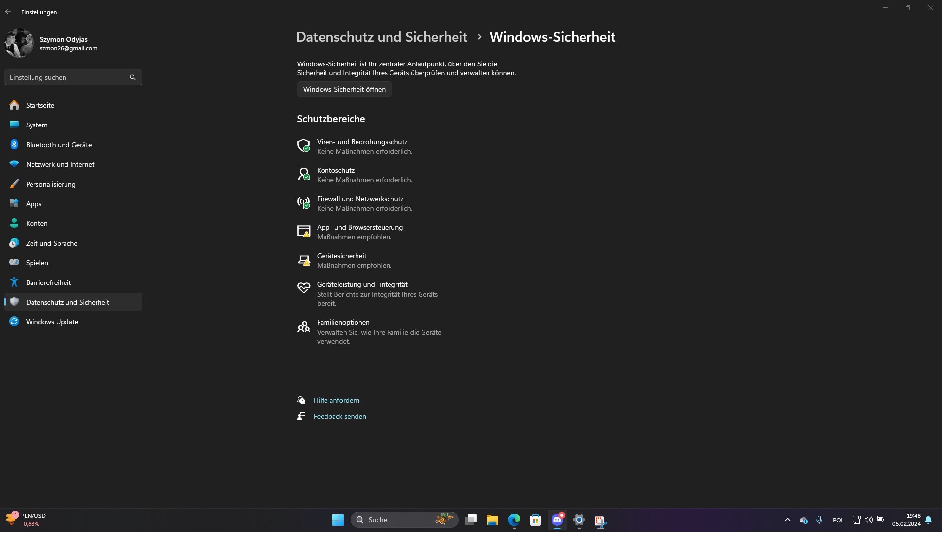Go to Netzwerk und Internet
The image size is (942, 533).
point(73,164)
